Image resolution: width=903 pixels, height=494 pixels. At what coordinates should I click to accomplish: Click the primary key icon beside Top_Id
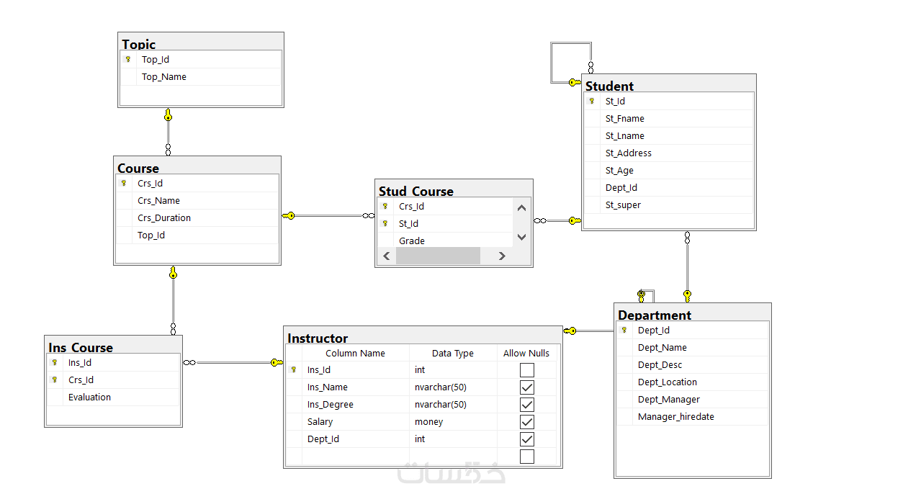[128, 60]
